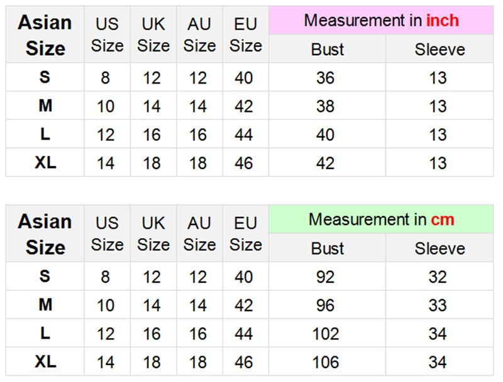The width and height of the screenshot is (503, 382).
Task: Click the XL row label in the inch table
Action: pos(45,163)
